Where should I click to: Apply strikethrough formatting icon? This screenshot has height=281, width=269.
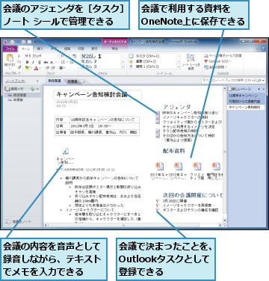point(46,62)
